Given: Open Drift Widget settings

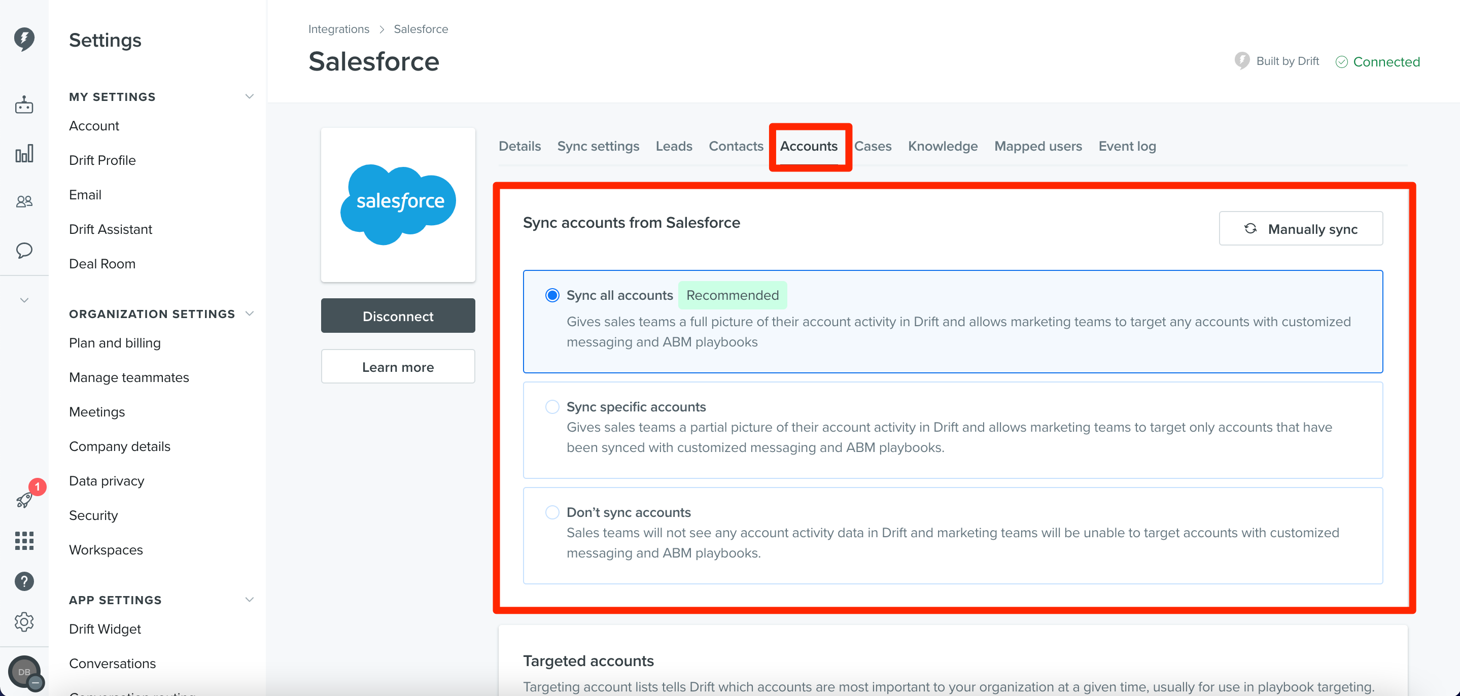Looking at the screenshot, I should click(x=105, y=629).
